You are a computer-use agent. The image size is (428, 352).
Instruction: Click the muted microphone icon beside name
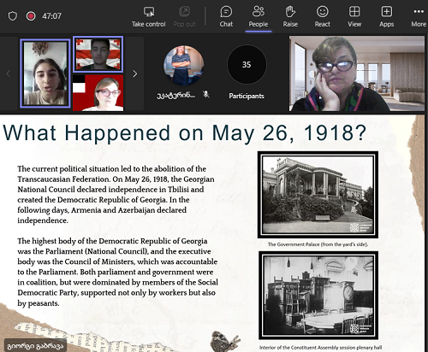click(x=205, y=94)
